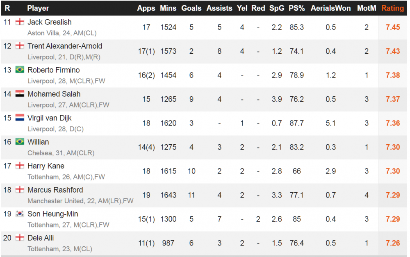The width and height of the screenshot is (410, 257).
Task: Click Brazil flag icon next to Roberto Firmino
Action: (20, 70)
